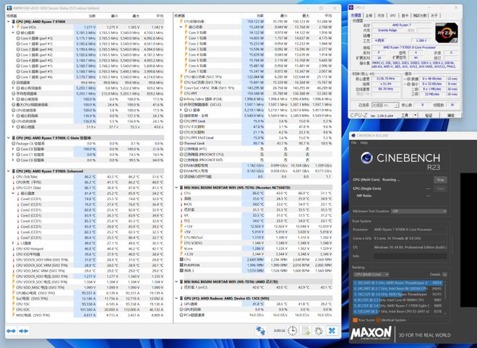
Task: Expand the Core VIDs row
Action: pos(13,27)
